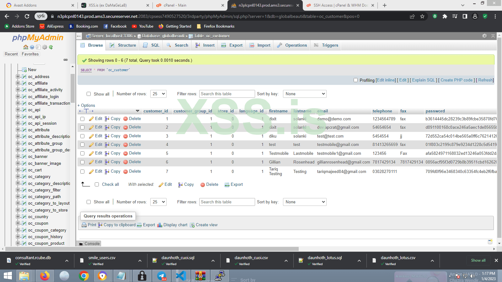Expand the oc_address table node
Image resolution: width=502 pixels, height=282 pixels.
(x=18, y=76)
